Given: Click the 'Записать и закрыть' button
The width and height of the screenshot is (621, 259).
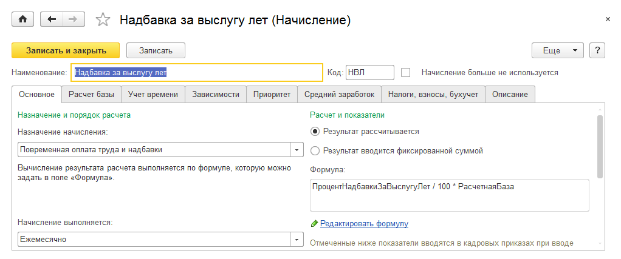Looking at the screenshot, I should 66,50.
